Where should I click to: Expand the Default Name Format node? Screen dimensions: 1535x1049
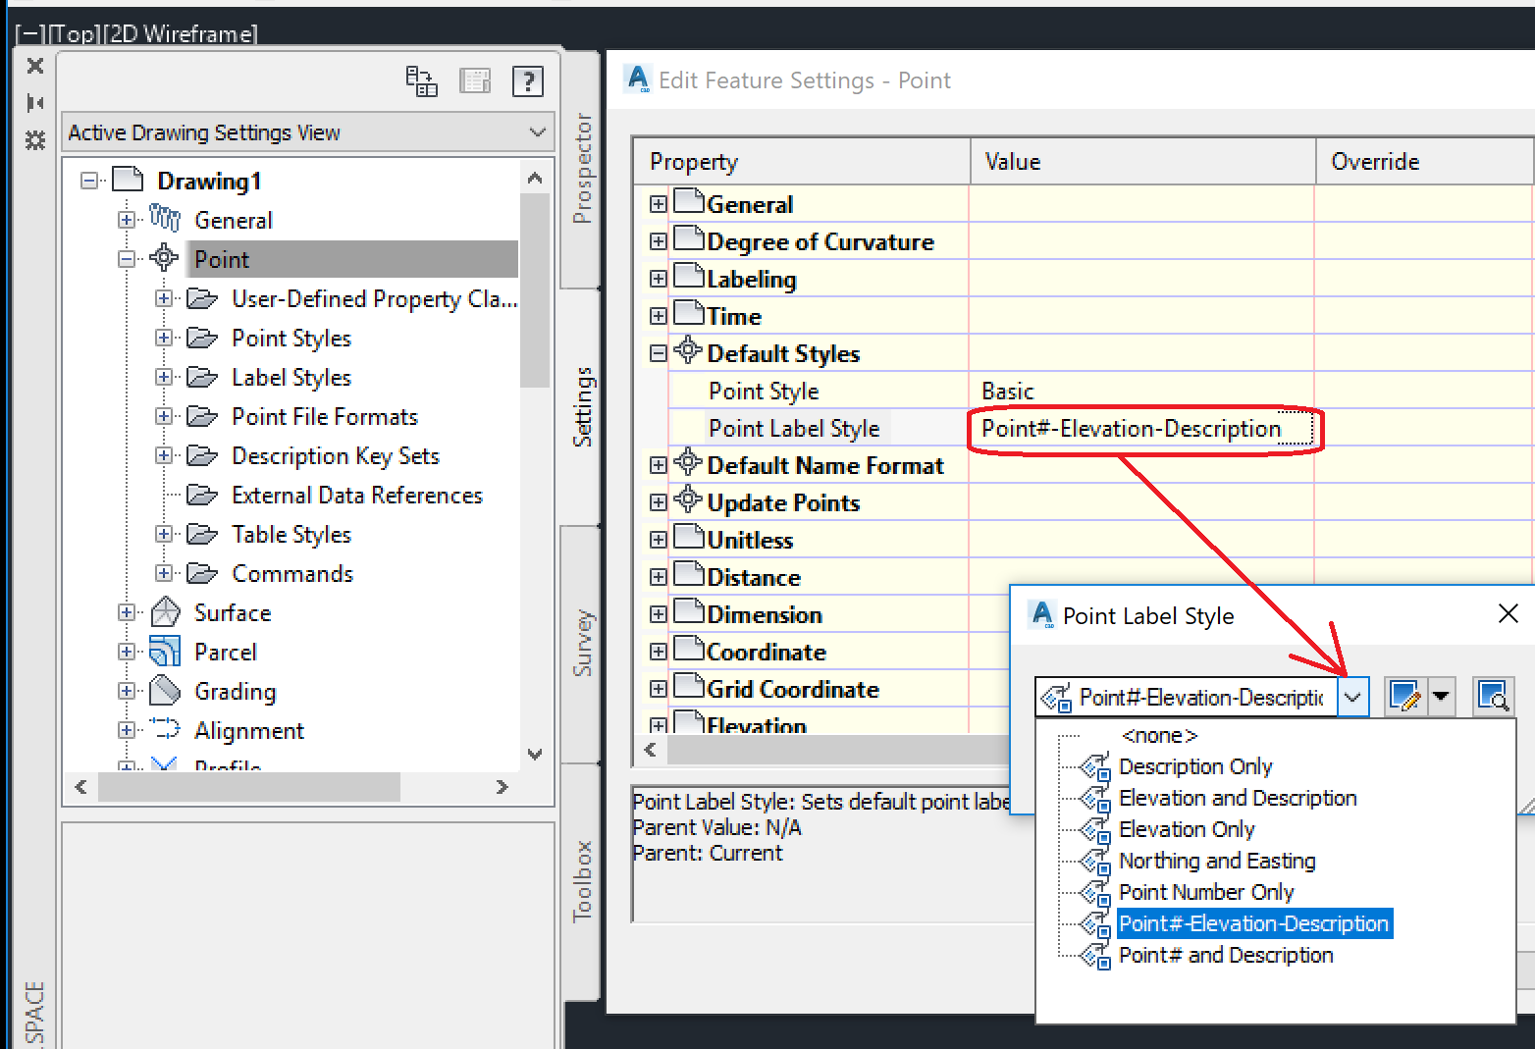657,465
